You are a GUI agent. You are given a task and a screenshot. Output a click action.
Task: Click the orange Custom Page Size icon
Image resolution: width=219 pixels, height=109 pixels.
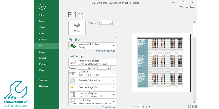click(72, 87)
